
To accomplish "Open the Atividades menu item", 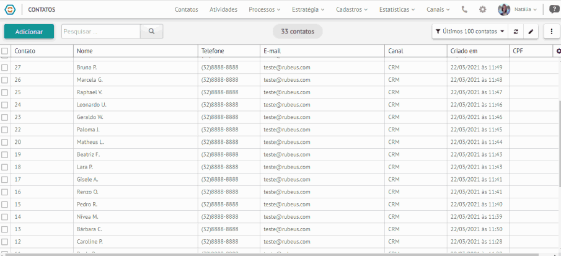I will coord(223,10).
